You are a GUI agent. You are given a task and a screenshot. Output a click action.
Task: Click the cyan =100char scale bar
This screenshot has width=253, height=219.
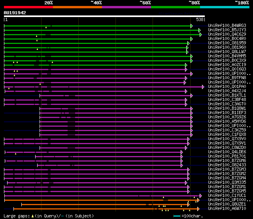point(177,216)
